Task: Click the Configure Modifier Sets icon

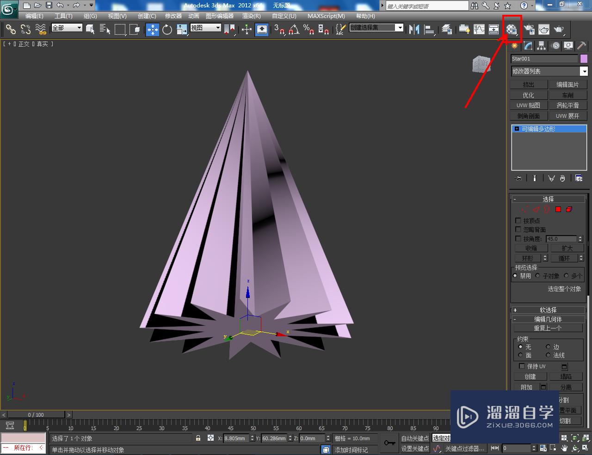Action: [579, 178]
